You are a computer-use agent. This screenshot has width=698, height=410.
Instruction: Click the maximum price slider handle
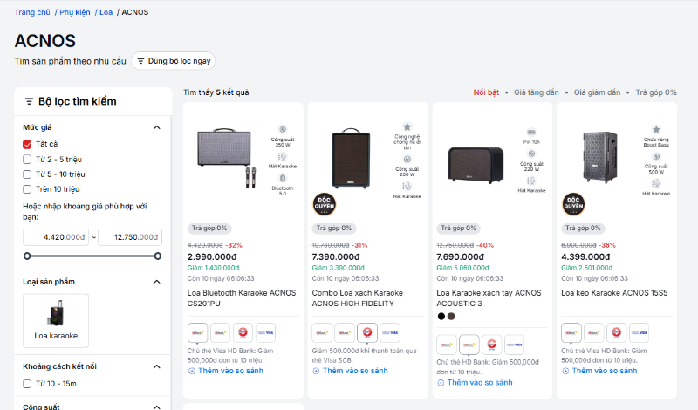[x=157, y=256]
